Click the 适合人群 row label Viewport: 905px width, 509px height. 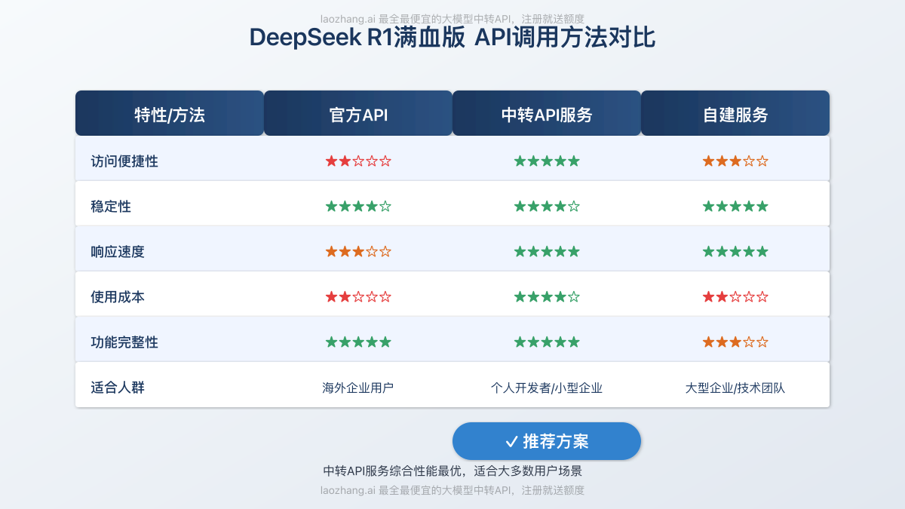click(x=118, y=388)
